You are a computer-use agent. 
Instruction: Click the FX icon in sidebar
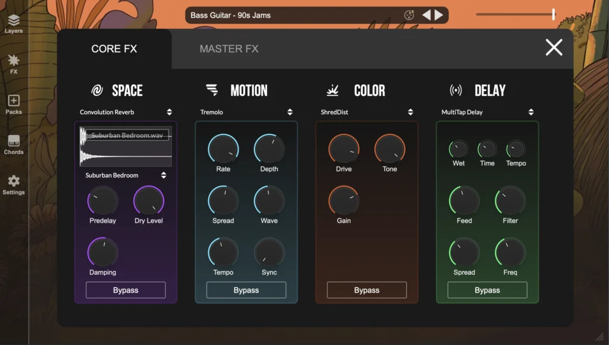14,64
